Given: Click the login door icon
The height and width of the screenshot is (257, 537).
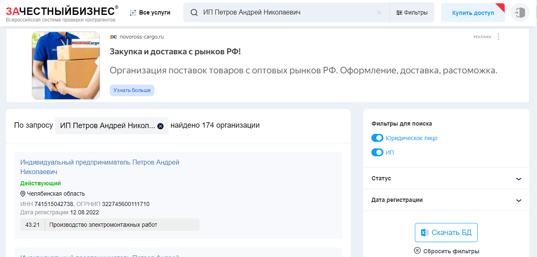Looking at the screenshot, I should (520, 13).
